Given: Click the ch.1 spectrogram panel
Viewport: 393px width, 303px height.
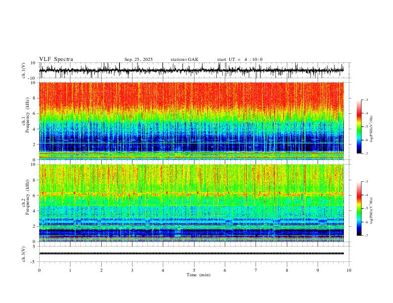Looking at the screenshot, I should pos(191,121).
